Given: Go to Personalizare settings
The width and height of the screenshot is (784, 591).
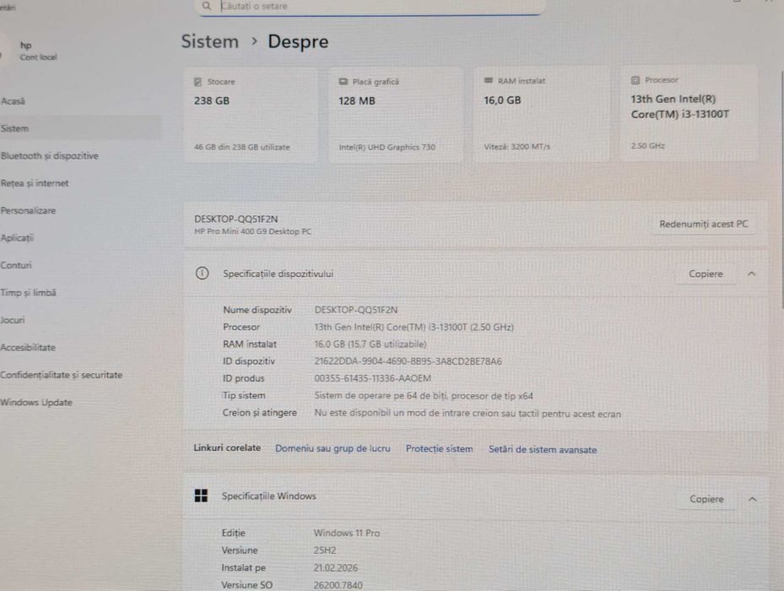Looking at the screenshot, I should coord(28,211).
